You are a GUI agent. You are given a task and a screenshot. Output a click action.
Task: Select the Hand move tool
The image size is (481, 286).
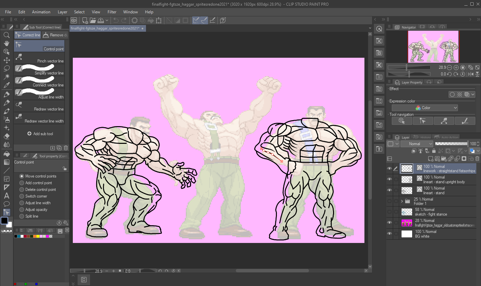pos(6,43)
